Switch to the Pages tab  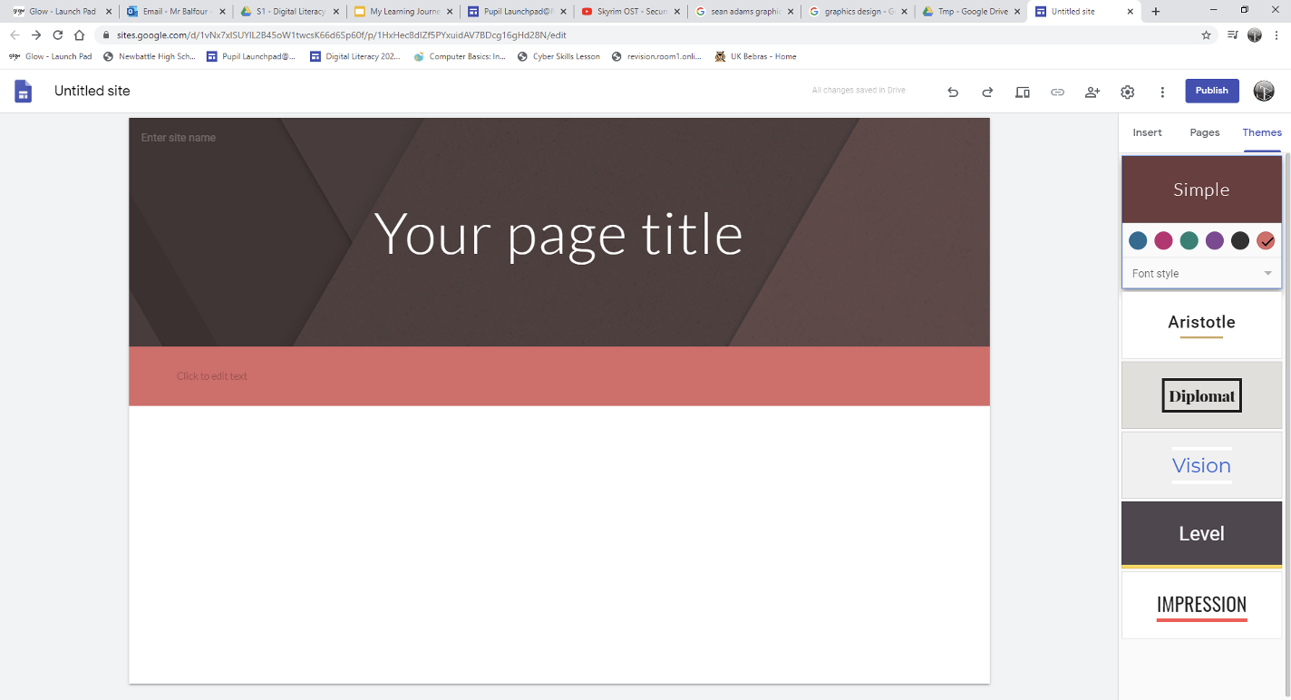click(1205, 132)
